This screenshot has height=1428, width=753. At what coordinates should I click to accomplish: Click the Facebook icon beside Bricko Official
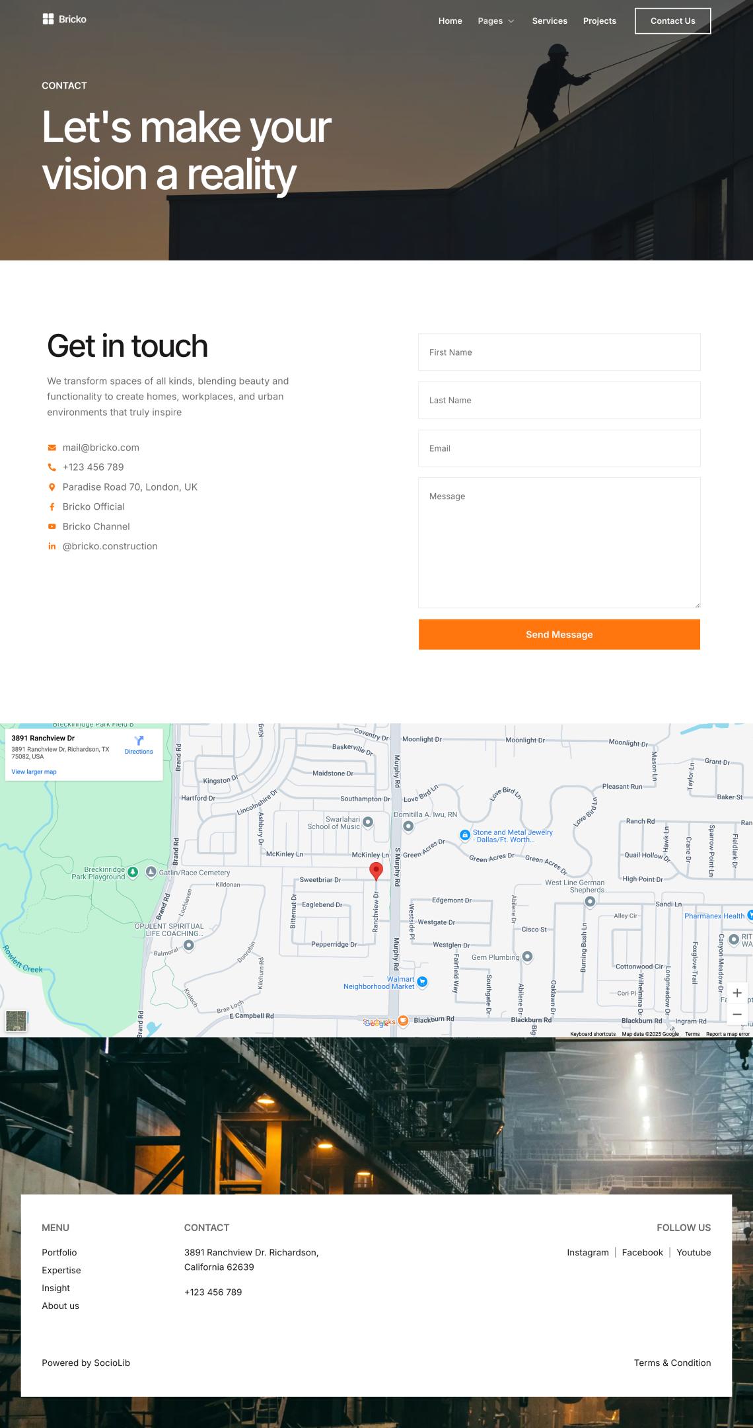click(x=52, y=507)
